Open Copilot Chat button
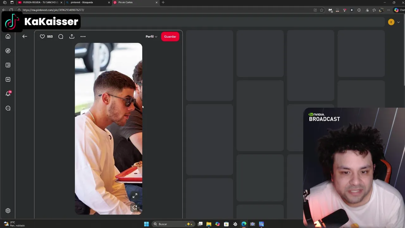 [x=399, y=10]
